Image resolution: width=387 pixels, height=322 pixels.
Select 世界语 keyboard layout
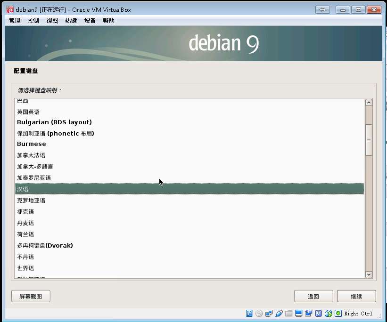click(189, 268)
